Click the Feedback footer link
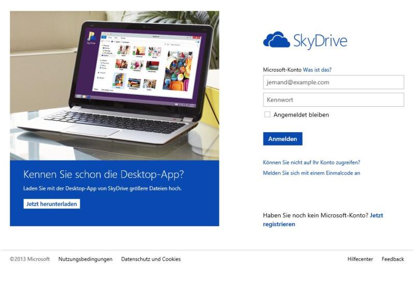414x289 pixels. (393, 259)
